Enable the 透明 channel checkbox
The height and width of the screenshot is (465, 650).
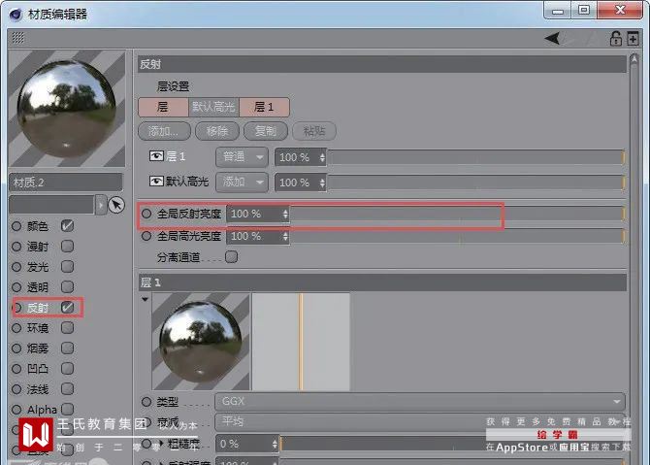[67, 286]
